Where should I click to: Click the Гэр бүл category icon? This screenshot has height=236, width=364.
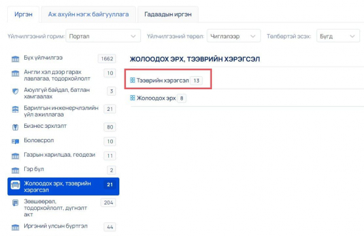pos(15,170)
